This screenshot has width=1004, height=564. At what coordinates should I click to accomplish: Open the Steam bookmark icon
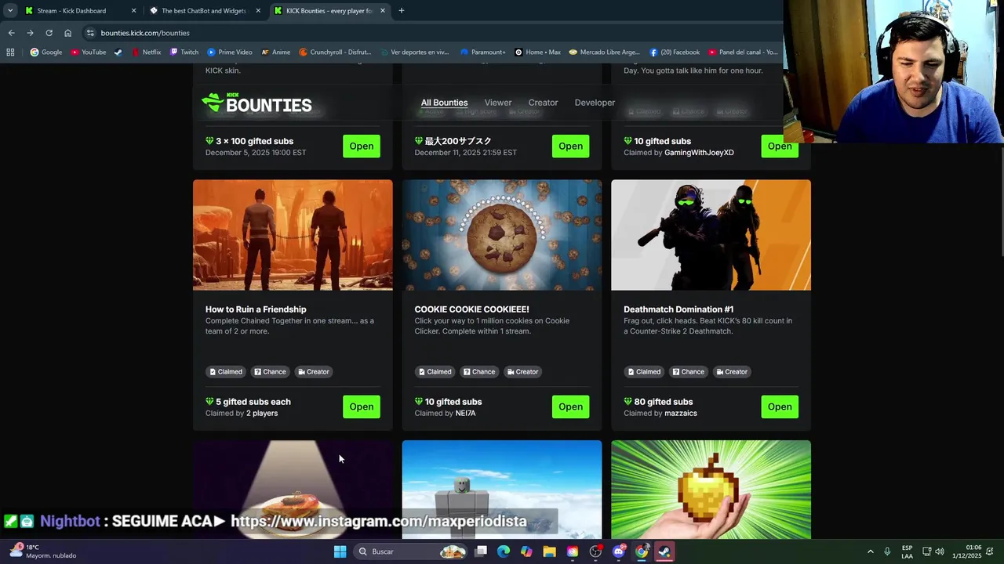(x=118, y=52)
